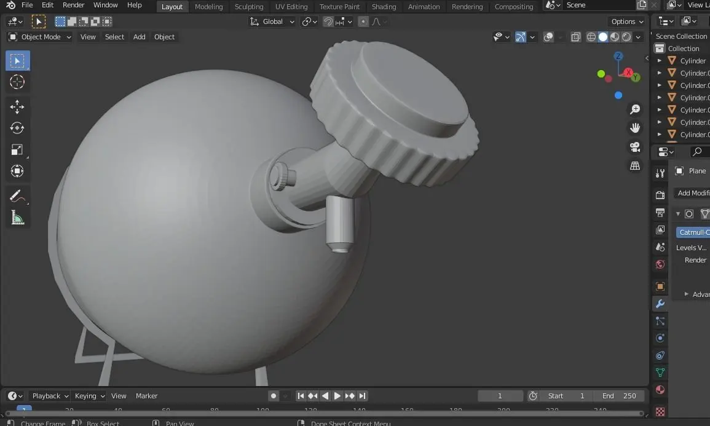Select the Measure ruler tool

(x=17, y=218)
